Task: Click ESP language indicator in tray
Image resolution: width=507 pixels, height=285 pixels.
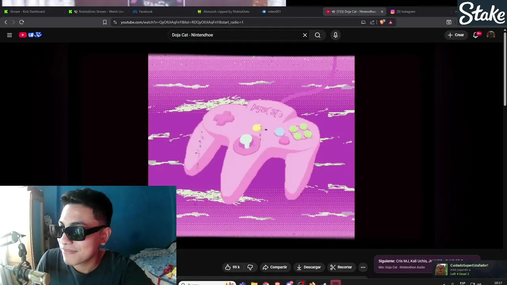Action: (x=462, y=283)
